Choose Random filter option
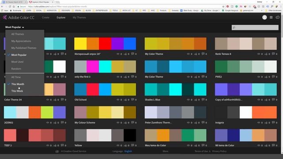The width and height of the screenshot is (283, 159). [16, 69]
